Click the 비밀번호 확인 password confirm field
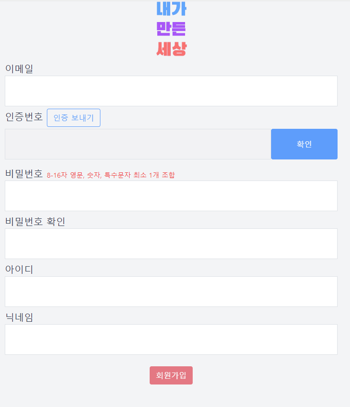This screenshot has width=350, height=407. point(171,244)
